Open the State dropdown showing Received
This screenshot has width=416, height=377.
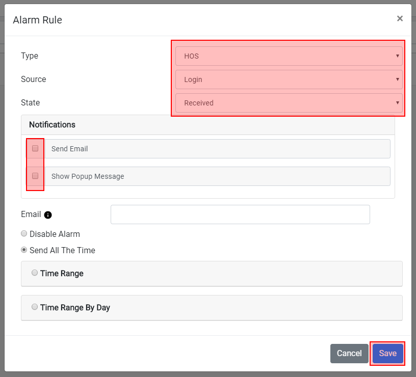[x=289, y=103]
